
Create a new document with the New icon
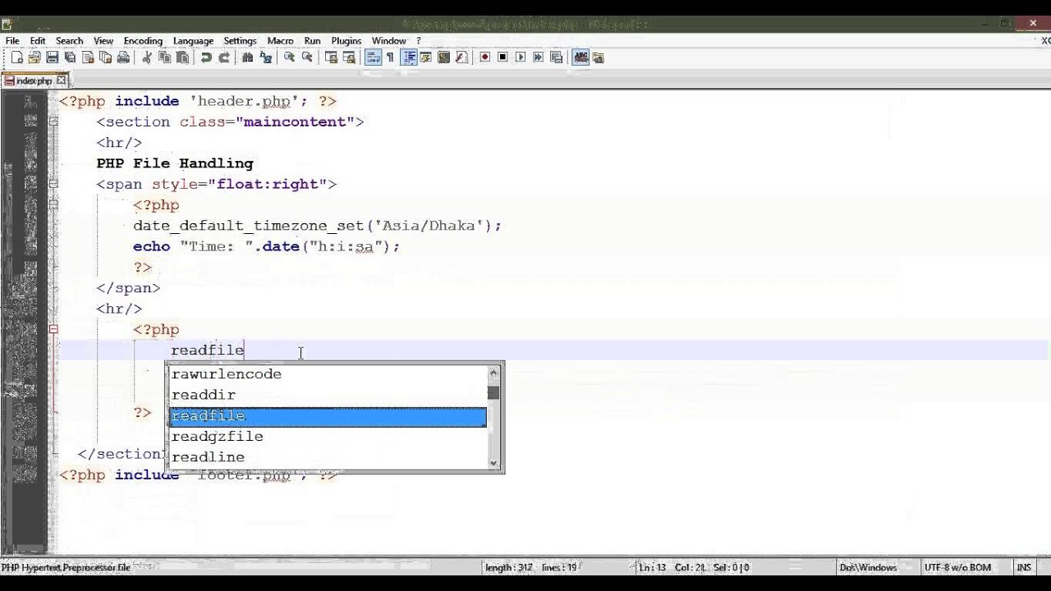[17, 57]
